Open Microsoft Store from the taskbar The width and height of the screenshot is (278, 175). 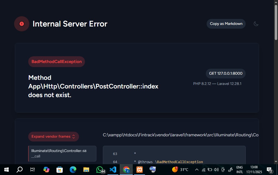pyautogui.click(x=59, y=170)
